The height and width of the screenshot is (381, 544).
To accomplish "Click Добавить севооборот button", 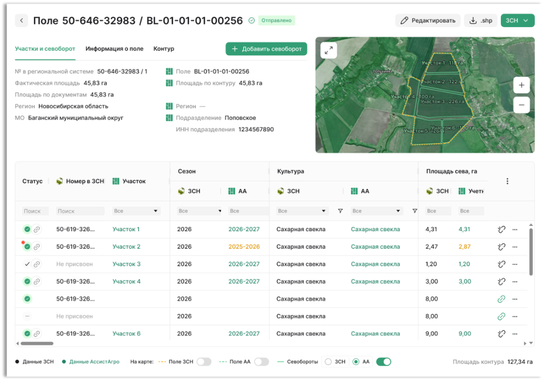I will (266, 49).
